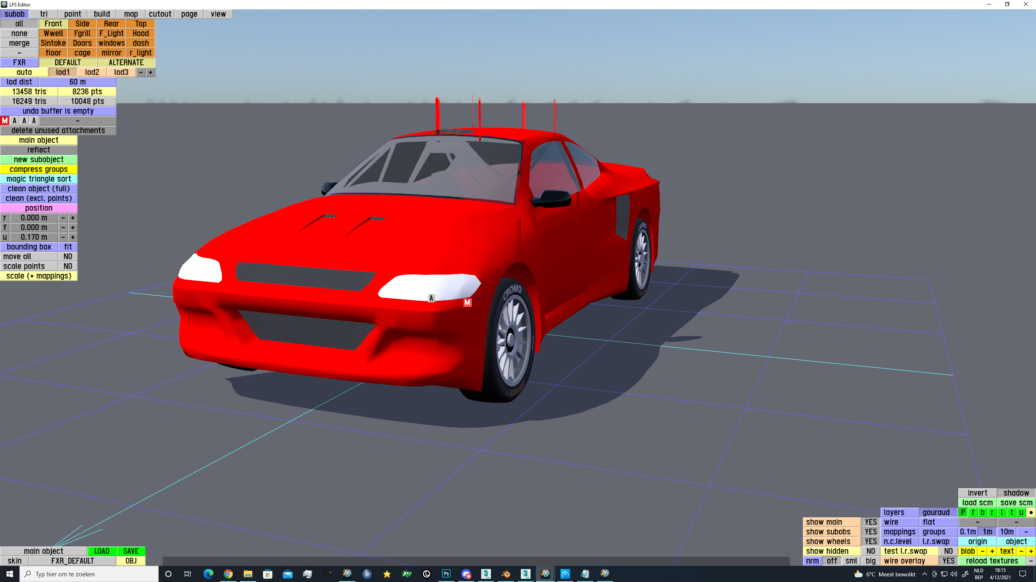Click the A attachment marker on the car

click(431, 298)
